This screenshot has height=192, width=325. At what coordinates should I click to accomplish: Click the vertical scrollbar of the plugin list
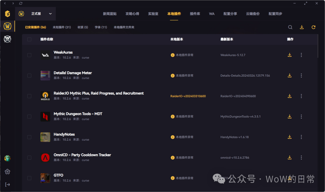[318, 46]
